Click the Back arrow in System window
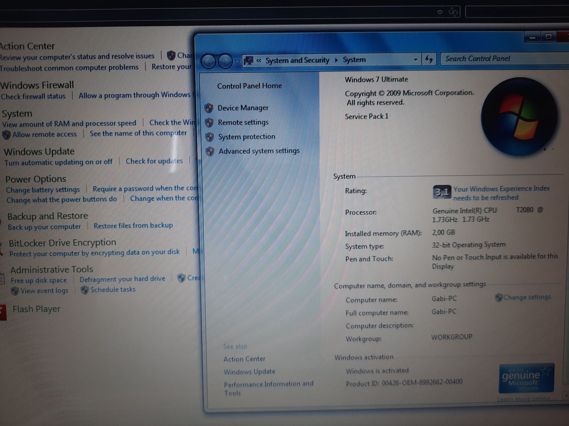The image size is (569, 426). [x=209, y=61]
